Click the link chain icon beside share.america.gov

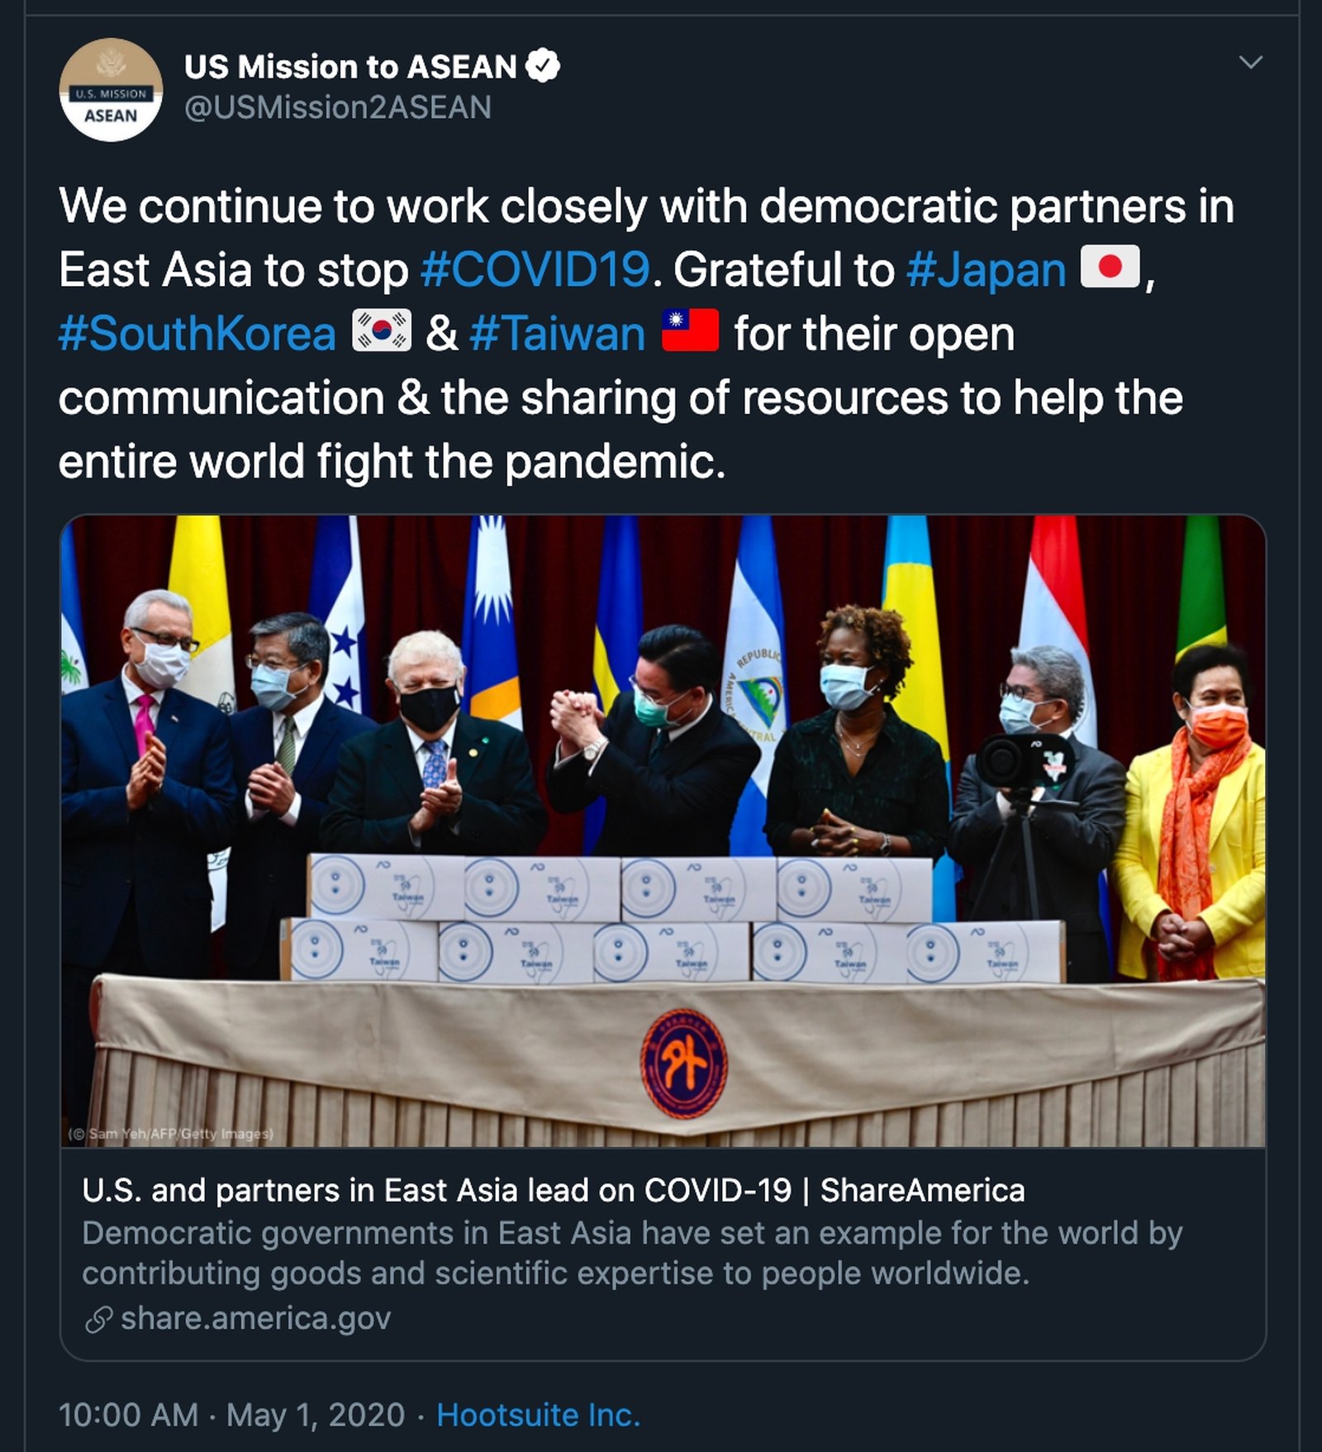coord(98,1320)
